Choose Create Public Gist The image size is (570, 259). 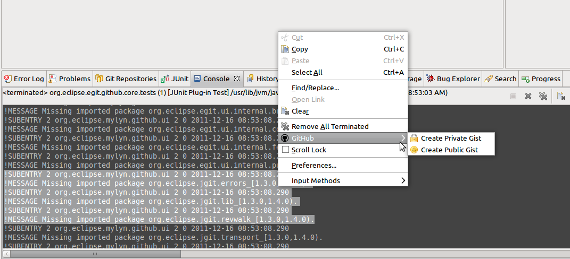coord(451,150)
